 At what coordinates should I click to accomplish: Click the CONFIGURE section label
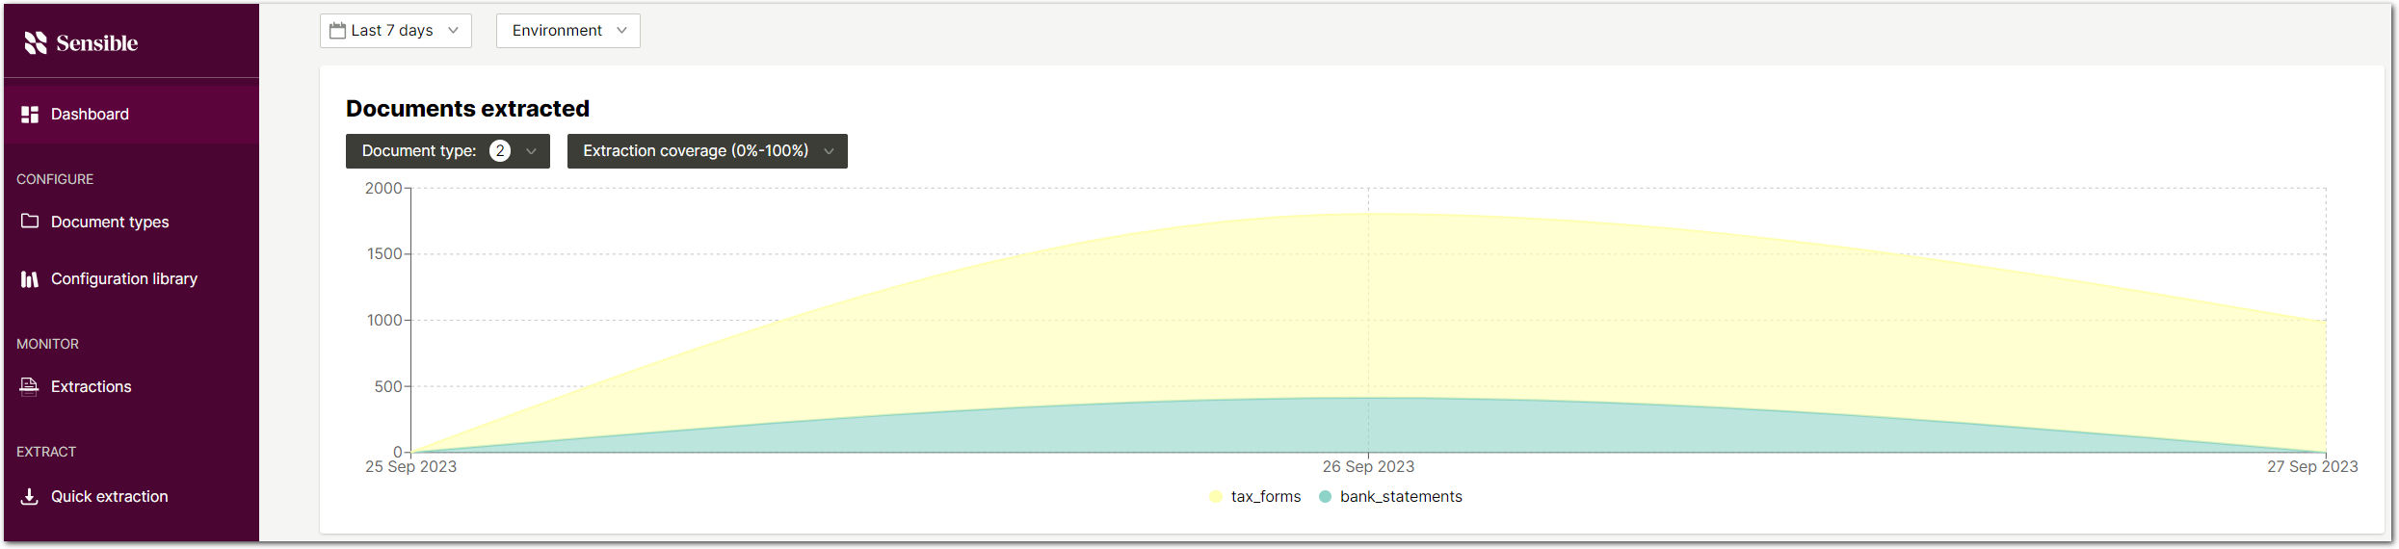pyautogui.click(x=55, y=180)
